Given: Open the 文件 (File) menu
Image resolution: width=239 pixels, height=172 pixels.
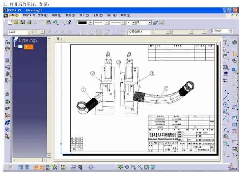Looking at the screenshot, I should [43, 15].
